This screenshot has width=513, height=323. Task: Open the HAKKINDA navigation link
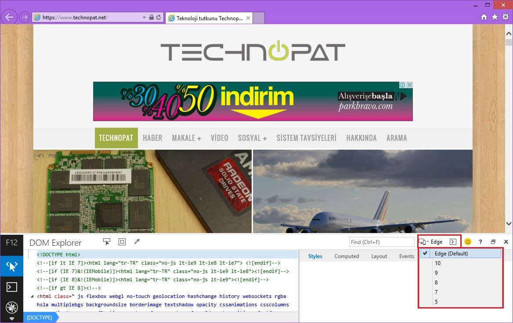[361, 138]
